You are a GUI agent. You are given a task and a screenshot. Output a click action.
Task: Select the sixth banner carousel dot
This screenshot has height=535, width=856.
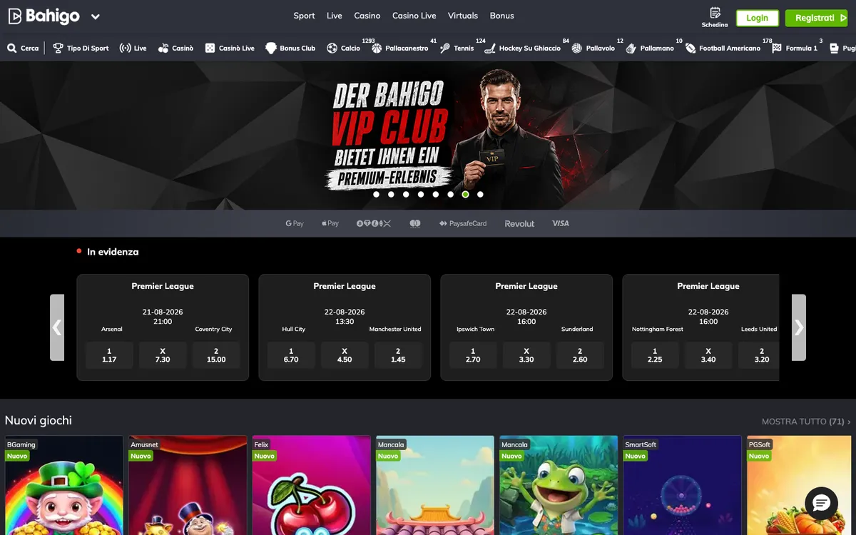(451, 194)
